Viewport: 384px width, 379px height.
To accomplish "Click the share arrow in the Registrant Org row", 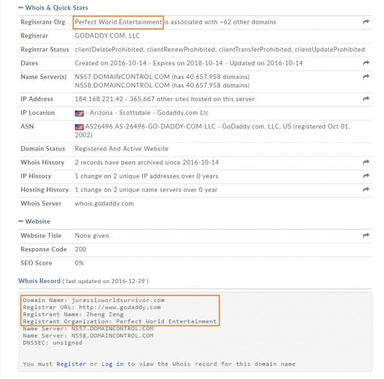I will point(366,22).
